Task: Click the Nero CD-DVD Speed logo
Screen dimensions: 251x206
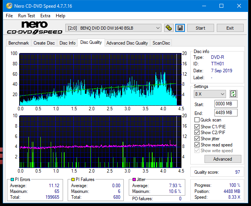Action: point(35,28)
